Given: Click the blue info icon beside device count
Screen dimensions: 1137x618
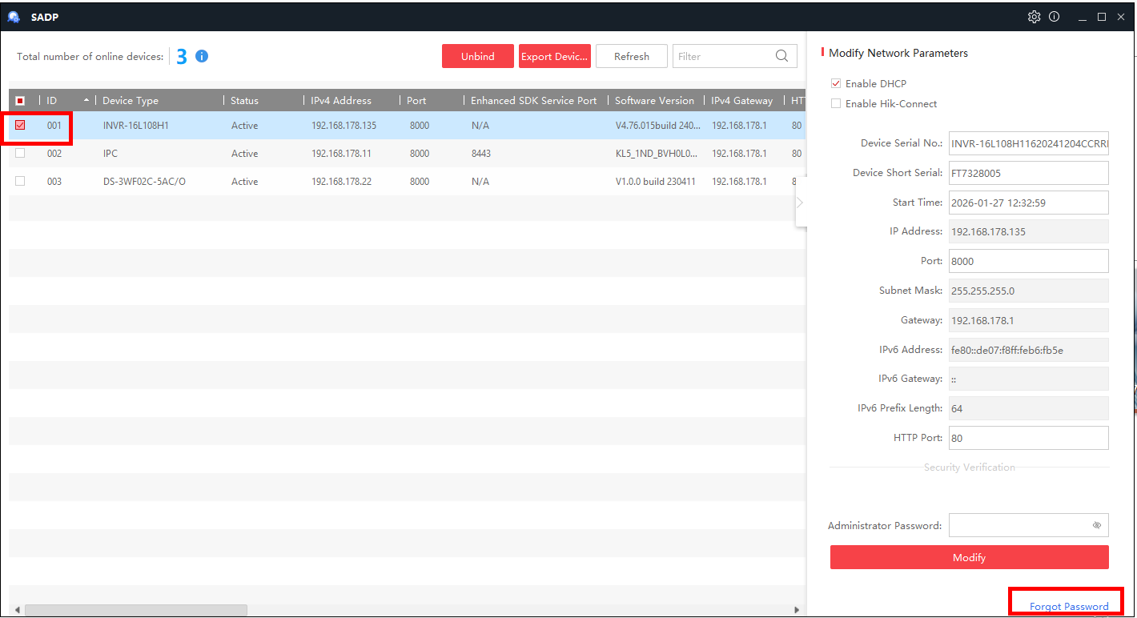Looking at the screenshot, I should click(202, 56).
